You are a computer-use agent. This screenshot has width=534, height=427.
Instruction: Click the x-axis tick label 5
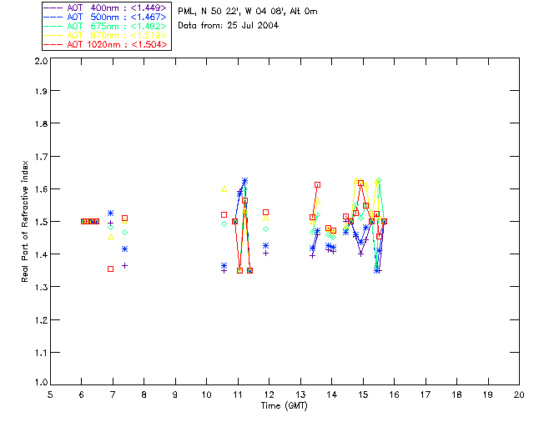50,394
